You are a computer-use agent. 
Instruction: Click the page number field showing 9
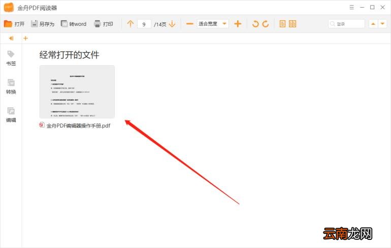[x=144, y=24]
